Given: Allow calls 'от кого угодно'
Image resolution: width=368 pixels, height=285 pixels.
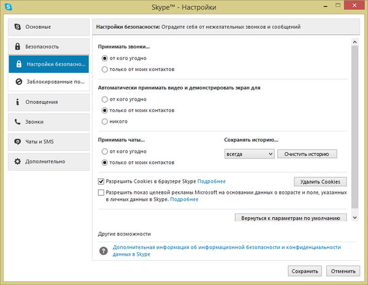Looking at the screenshot, I should click(x=105, y=58).
